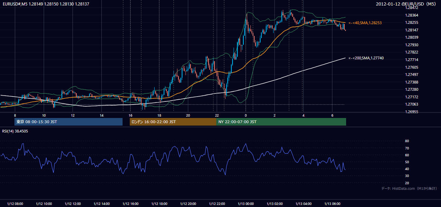
Task: Click the 1/13 00:00 time axis label
Action: tap(246, 204)
